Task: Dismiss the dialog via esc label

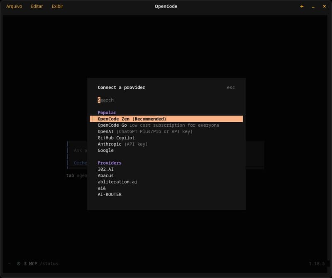Action: (x=231, y=88)
